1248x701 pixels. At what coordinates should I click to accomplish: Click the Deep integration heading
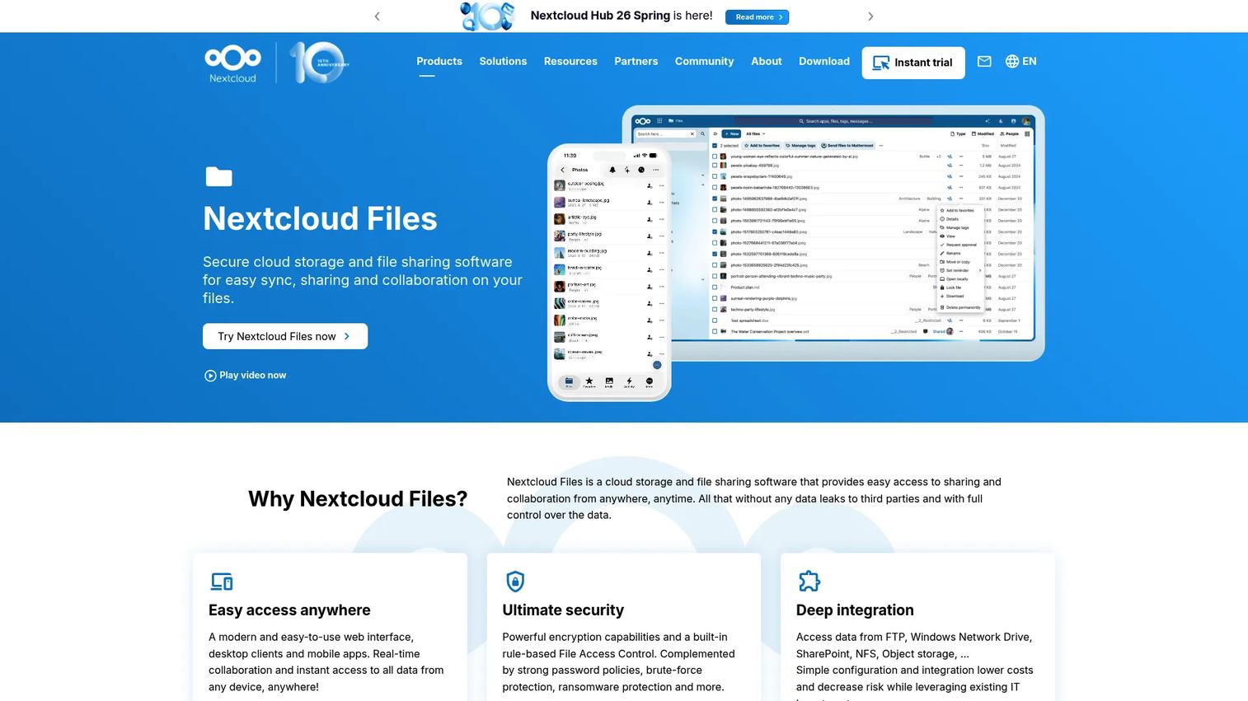coord(855,610)
